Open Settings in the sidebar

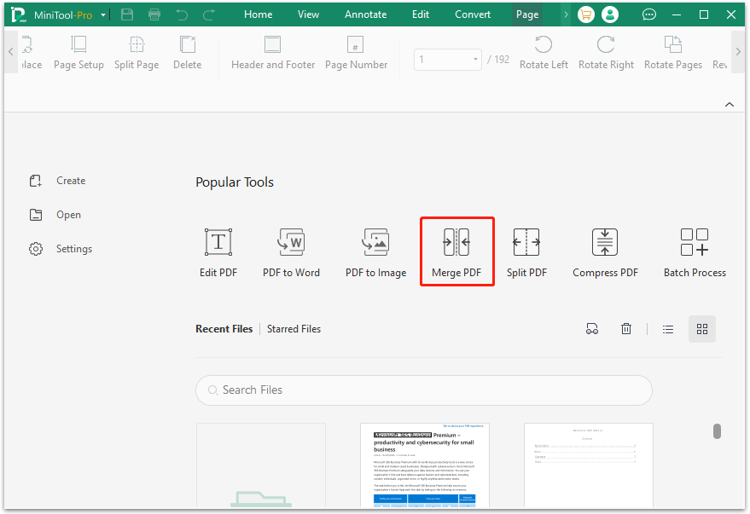tap(61, 249)
